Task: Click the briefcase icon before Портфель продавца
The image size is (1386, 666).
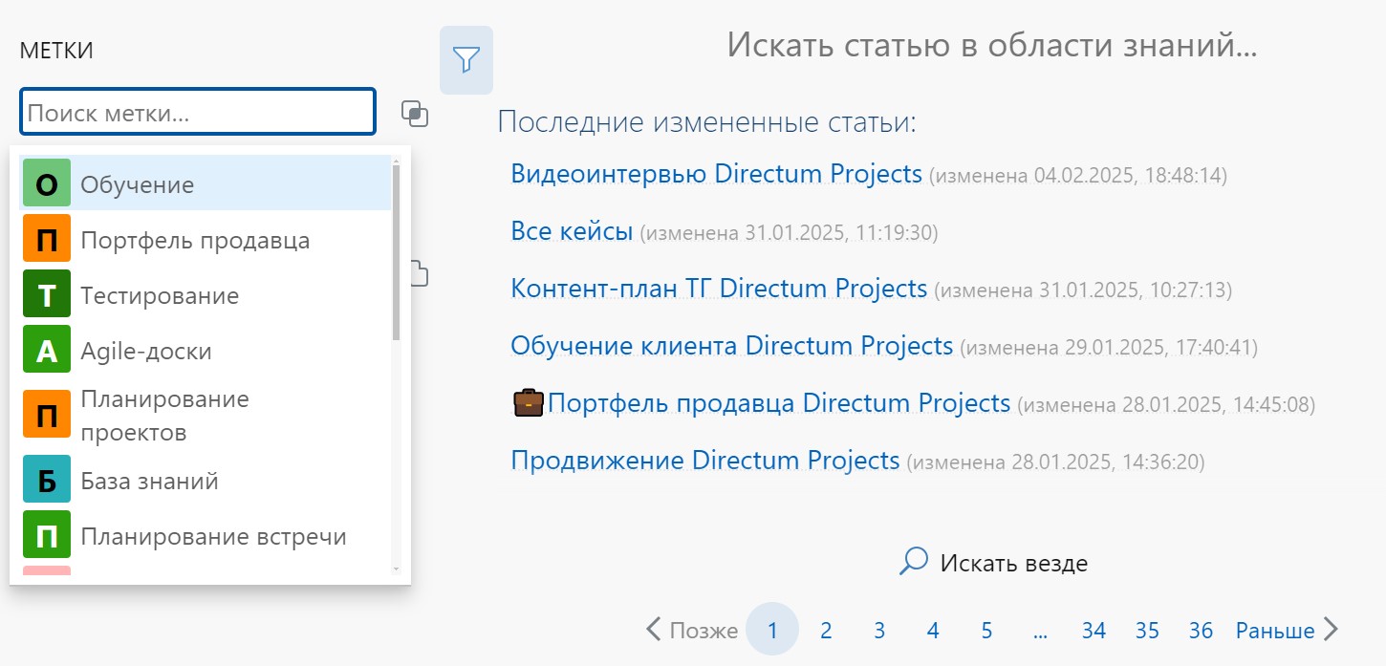Action: [x=529, y=403]
